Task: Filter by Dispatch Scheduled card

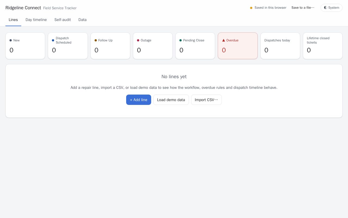Action: [68, 46]
